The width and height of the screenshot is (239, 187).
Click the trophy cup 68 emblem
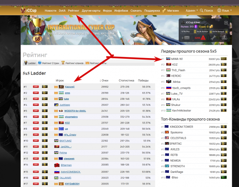click(x=37, y=30)
